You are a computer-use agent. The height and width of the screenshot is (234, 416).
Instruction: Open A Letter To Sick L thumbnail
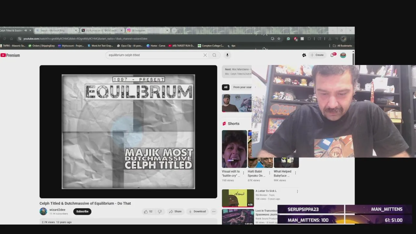[x=238, y=198]
